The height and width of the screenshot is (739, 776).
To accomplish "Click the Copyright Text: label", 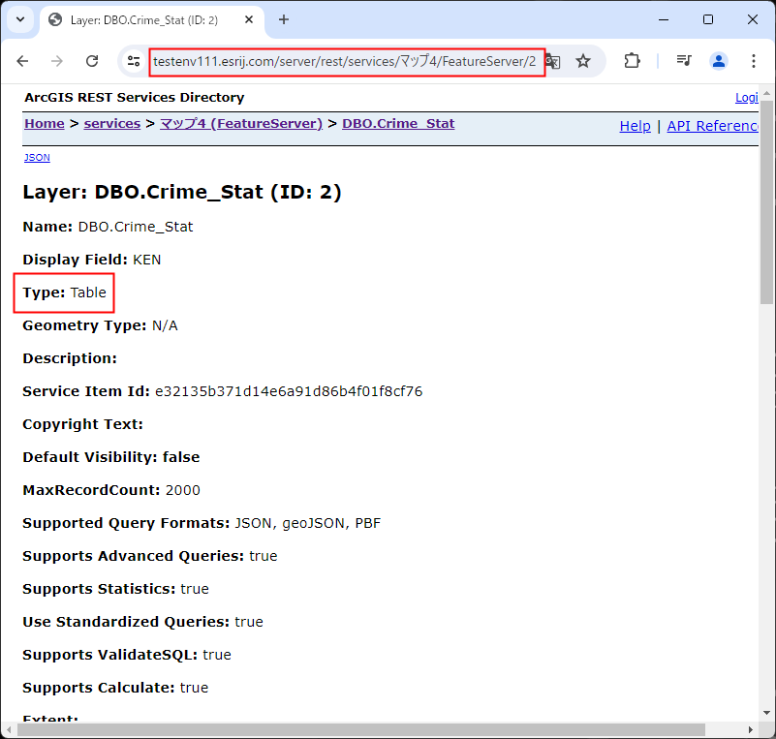I will coord(82,424).
